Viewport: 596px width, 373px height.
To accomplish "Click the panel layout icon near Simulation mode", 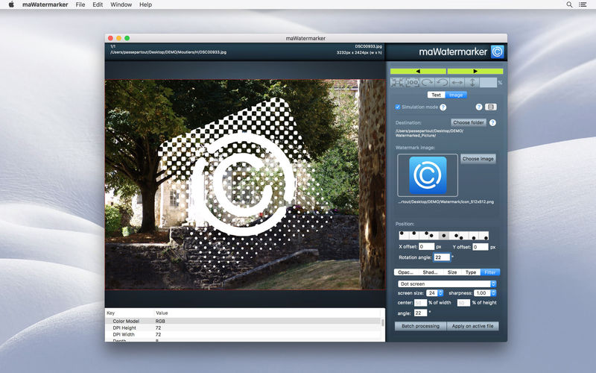I will point(491,107).
